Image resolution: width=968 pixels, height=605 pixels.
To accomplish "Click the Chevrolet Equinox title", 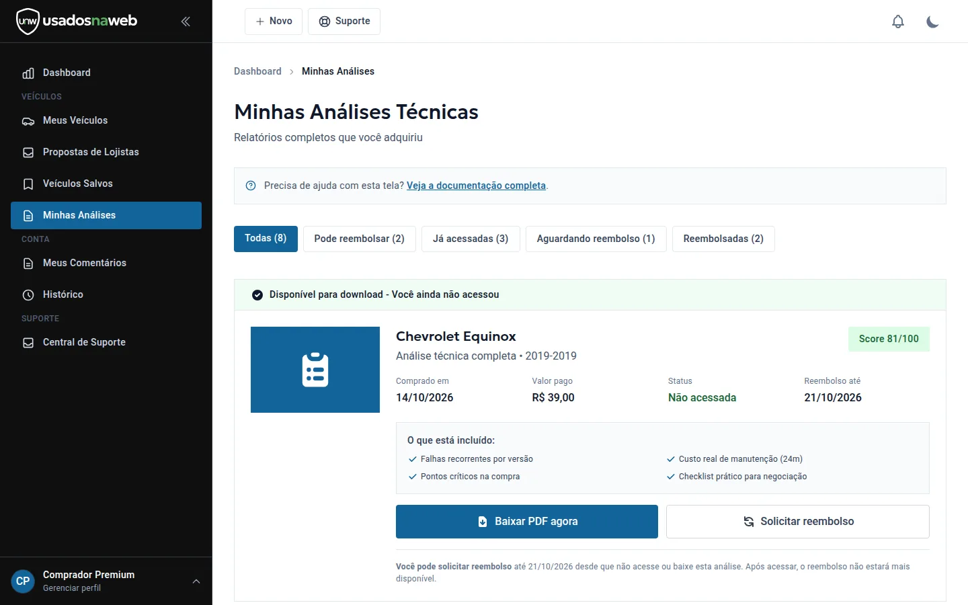I will tap(456, 336).
